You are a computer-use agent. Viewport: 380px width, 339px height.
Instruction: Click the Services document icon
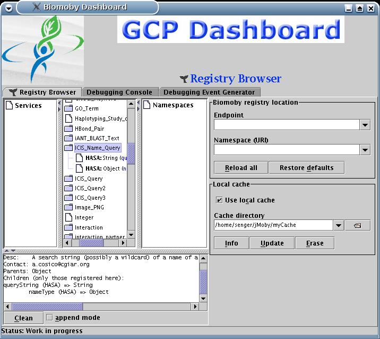pos(9,106)
